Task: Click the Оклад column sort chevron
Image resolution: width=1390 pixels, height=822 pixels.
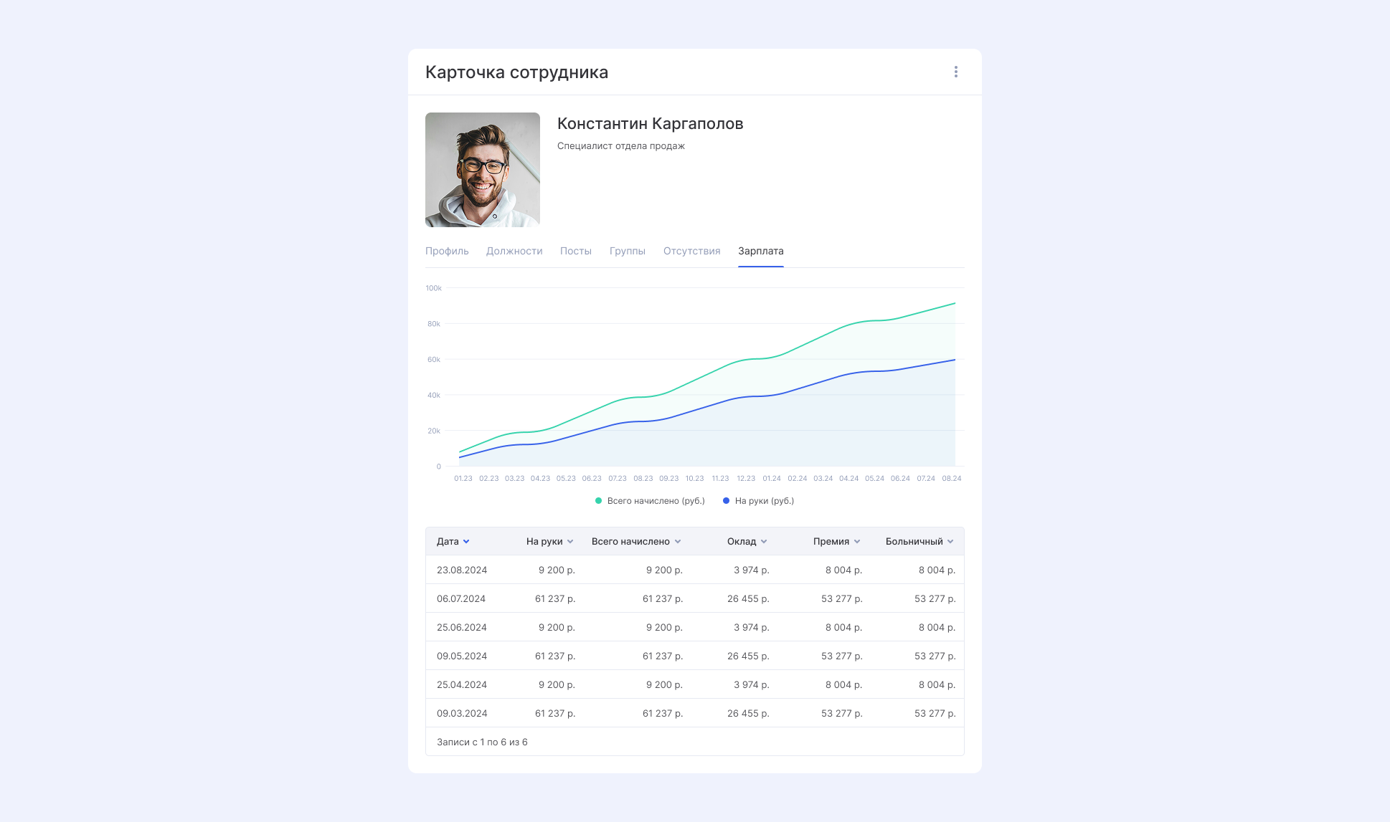Action: click(x=764, y=542)
